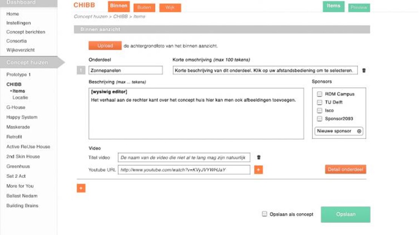Click the Preview button
This screenshot has height=235, width=419.
pyautogui.click(x=359, y=8)
